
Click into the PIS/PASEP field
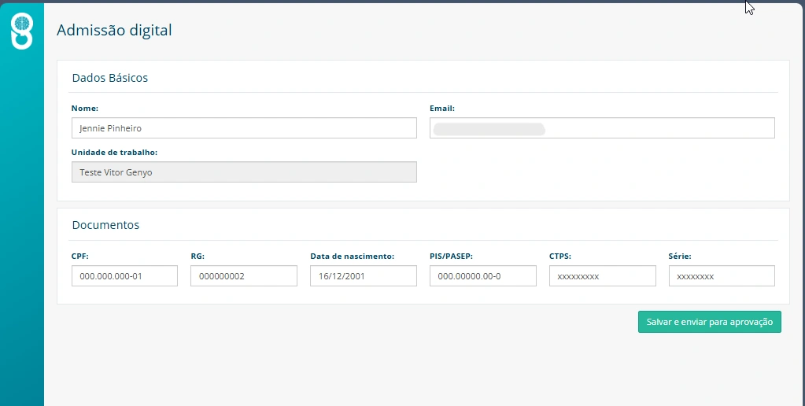[x=482, y=275]
